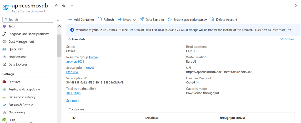Open the Default consistency settings label
Image resolution: width=301 pixels, height=123 pixels.
click(x=22, y=97)
